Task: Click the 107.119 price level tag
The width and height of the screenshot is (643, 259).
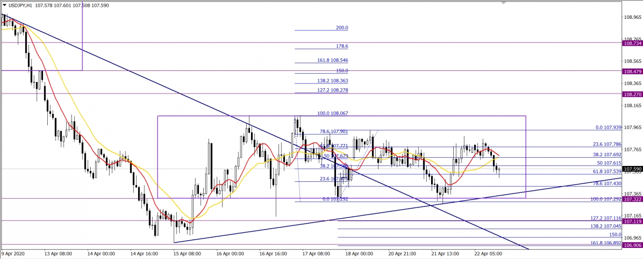Action: coord(632,221)
